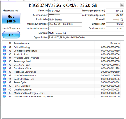Select the 03 Available Spare parameter name
The width and height of the screenshot is (126, 119).
coord(21,54)
